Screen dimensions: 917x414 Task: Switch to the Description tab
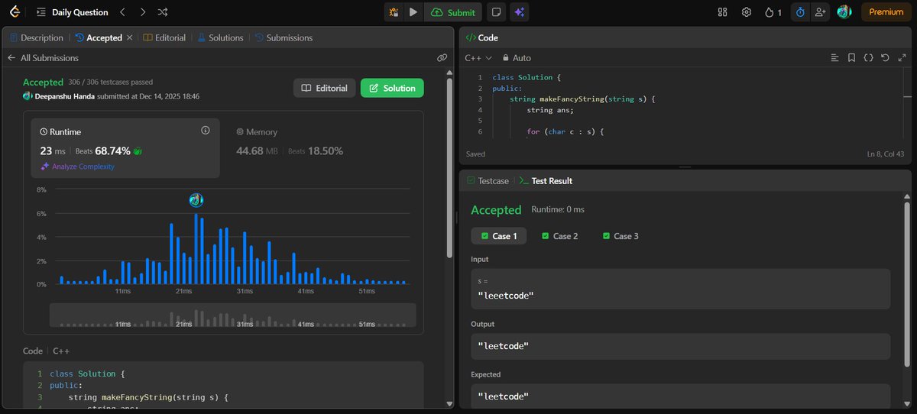click(x=35, y=37)
